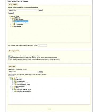Click Search button in Clone TO section

tap(40, 72)
